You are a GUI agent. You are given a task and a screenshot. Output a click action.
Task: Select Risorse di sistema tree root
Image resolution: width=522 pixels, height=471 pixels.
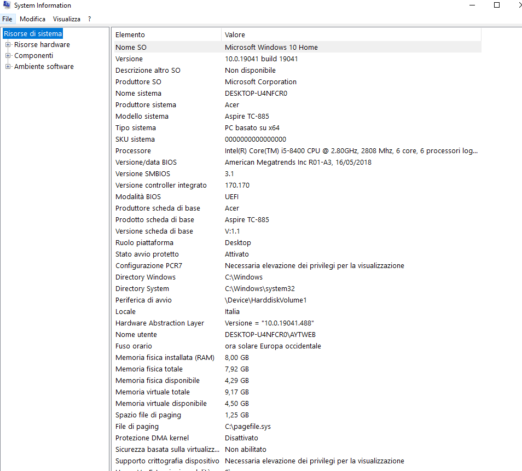[33, 34]
